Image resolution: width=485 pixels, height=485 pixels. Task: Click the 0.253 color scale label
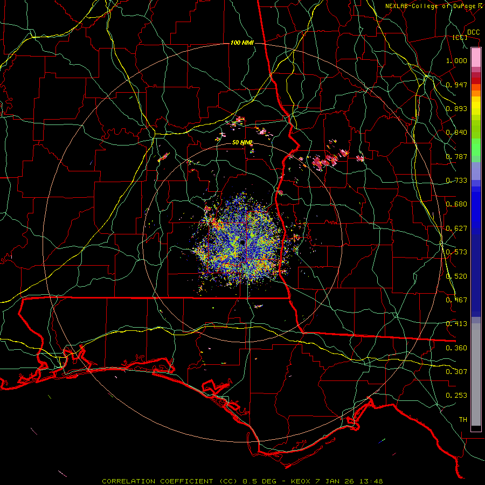click(456, 396)
